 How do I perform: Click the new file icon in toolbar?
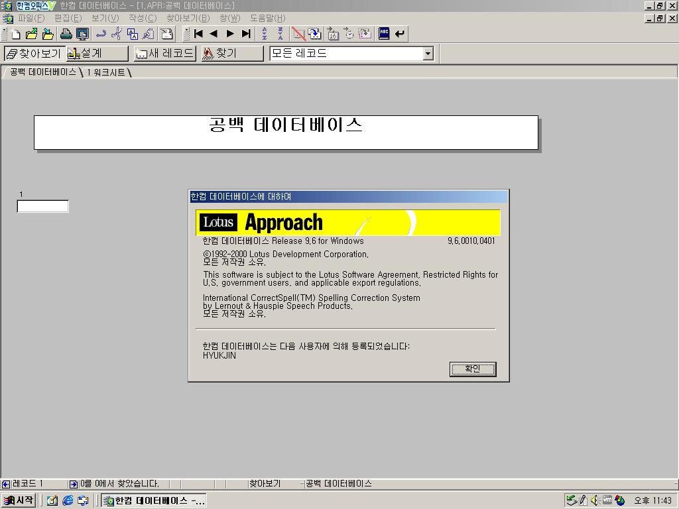[16, 34]
